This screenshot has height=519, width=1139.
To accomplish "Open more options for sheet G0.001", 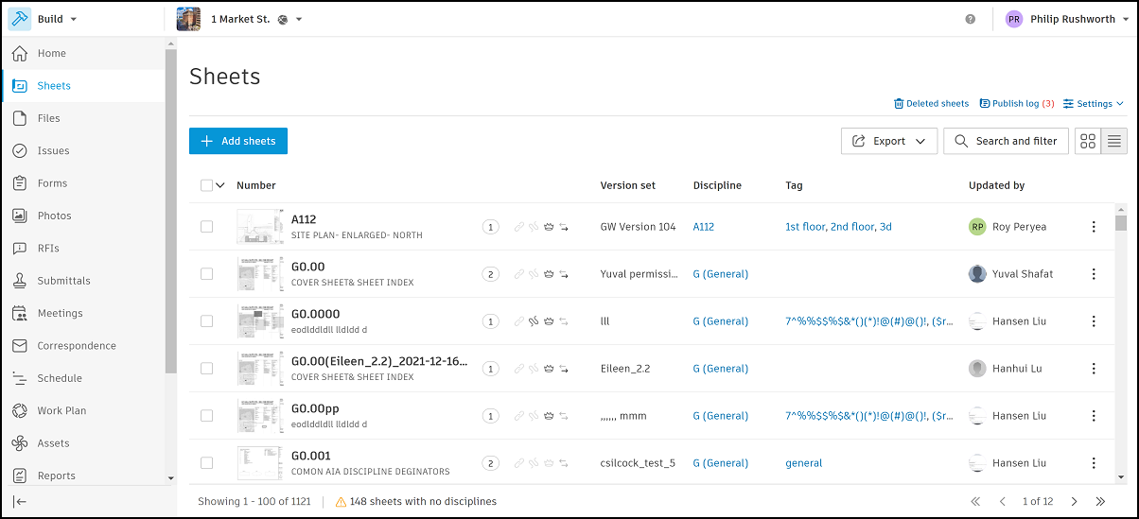I will click(x=1094, y=463).
